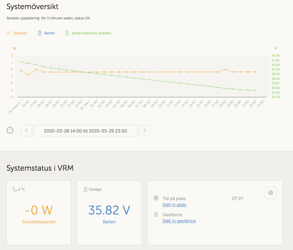The height and width of the screenshot is (250, 293).
Task: Click the Viloläge battery status icon
Action: click(86, 189)
